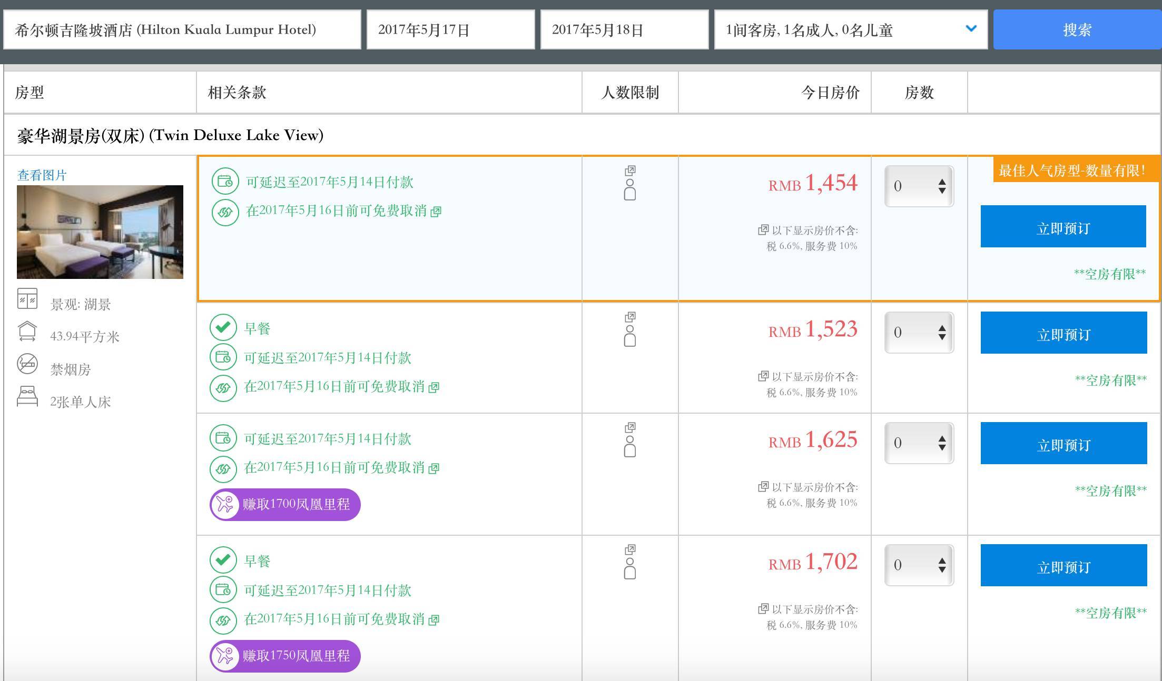This screenshot has height=681, width=1162.
Task: Click the 赚取1700凤凰里程 miles badge
Action: tap(285, 505)
